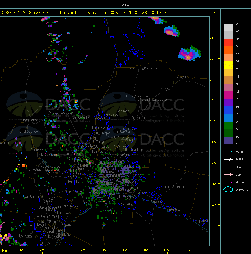Click the 'Potrerillos' map label
This screenshot has width=251, height=254.
50,167
